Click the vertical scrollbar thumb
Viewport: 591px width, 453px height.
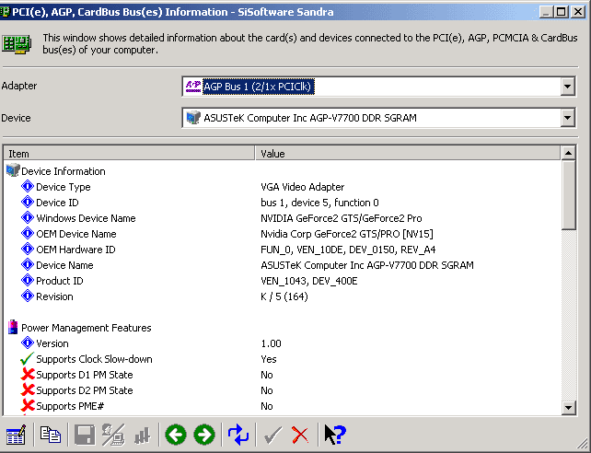click(x=568, y=194)
